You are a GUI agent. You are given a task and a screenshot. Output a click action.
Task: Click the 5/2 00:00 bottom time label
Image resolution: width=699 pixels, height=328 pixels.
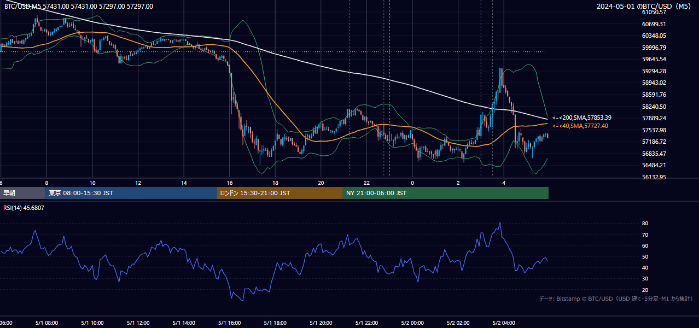412,323
